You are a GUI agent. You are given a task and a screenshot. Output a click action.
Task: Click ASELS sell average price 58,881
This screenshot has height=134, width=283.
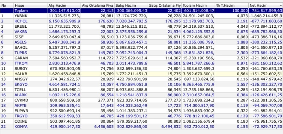point(174,42)
